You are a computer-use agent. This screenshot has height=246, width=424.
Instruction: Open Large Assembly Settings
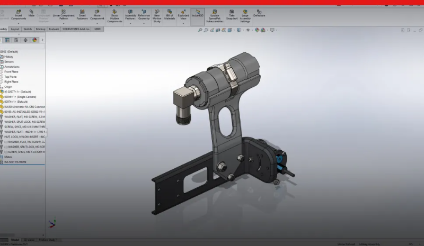click(x=245, y=15)
